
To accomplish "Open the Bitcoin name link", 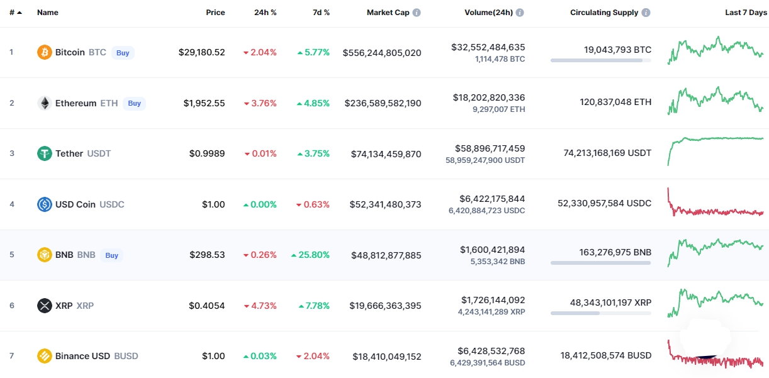I will click(x=70, y=52).
